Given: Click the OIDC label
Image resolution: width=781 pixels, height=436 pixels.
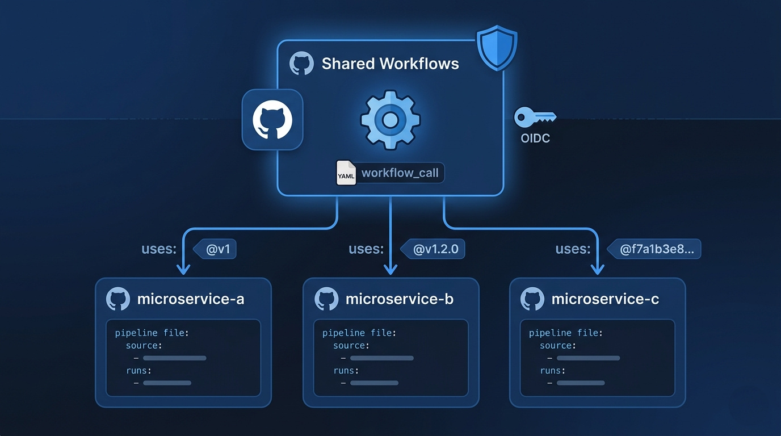Looking at the screenshot, I should tap(535, 138).
